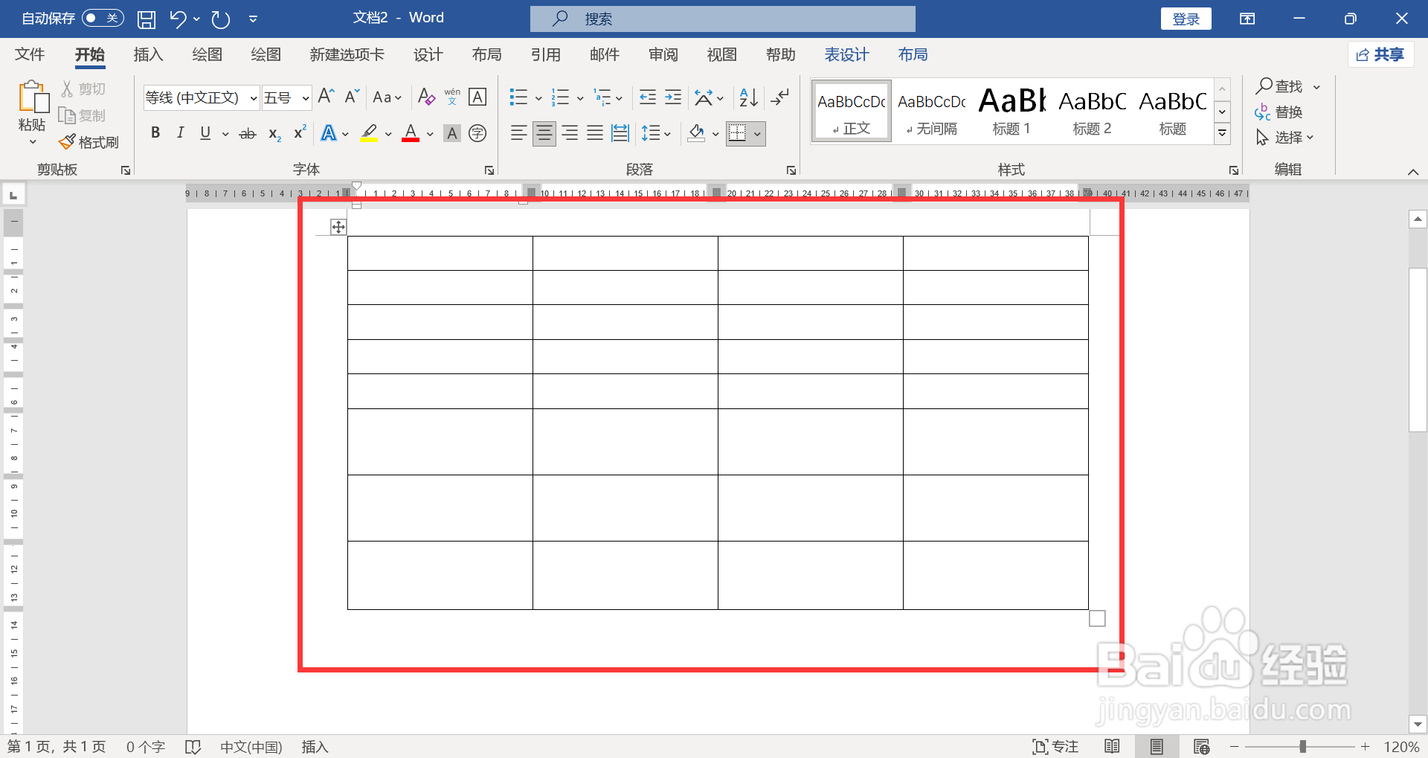Screen dimensions: 1428x758
Task: Click Find (查找) button
Action: [x=1280, y=86]
